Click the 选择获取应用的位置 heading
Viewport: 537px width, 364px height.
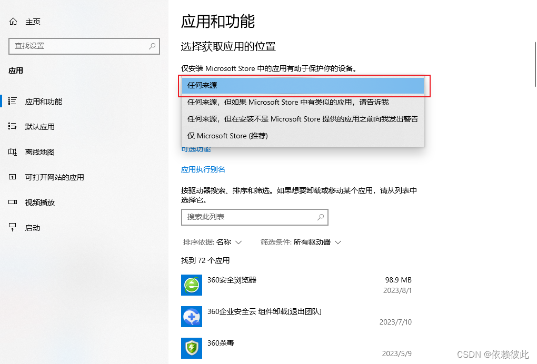[x=228, y=46]
